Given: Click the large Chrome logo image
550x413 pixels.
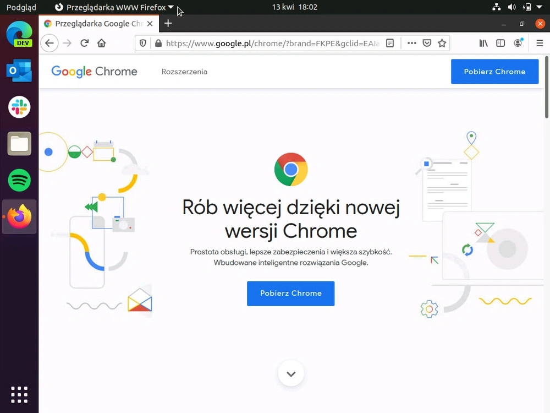Looking at the screenshot, I should [291, 169].
